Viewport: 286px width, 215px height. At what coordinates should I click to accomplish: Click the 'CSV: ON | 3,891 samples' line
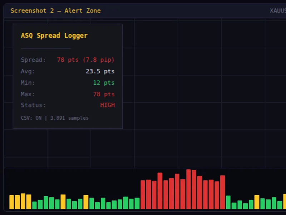pos(55,118)
